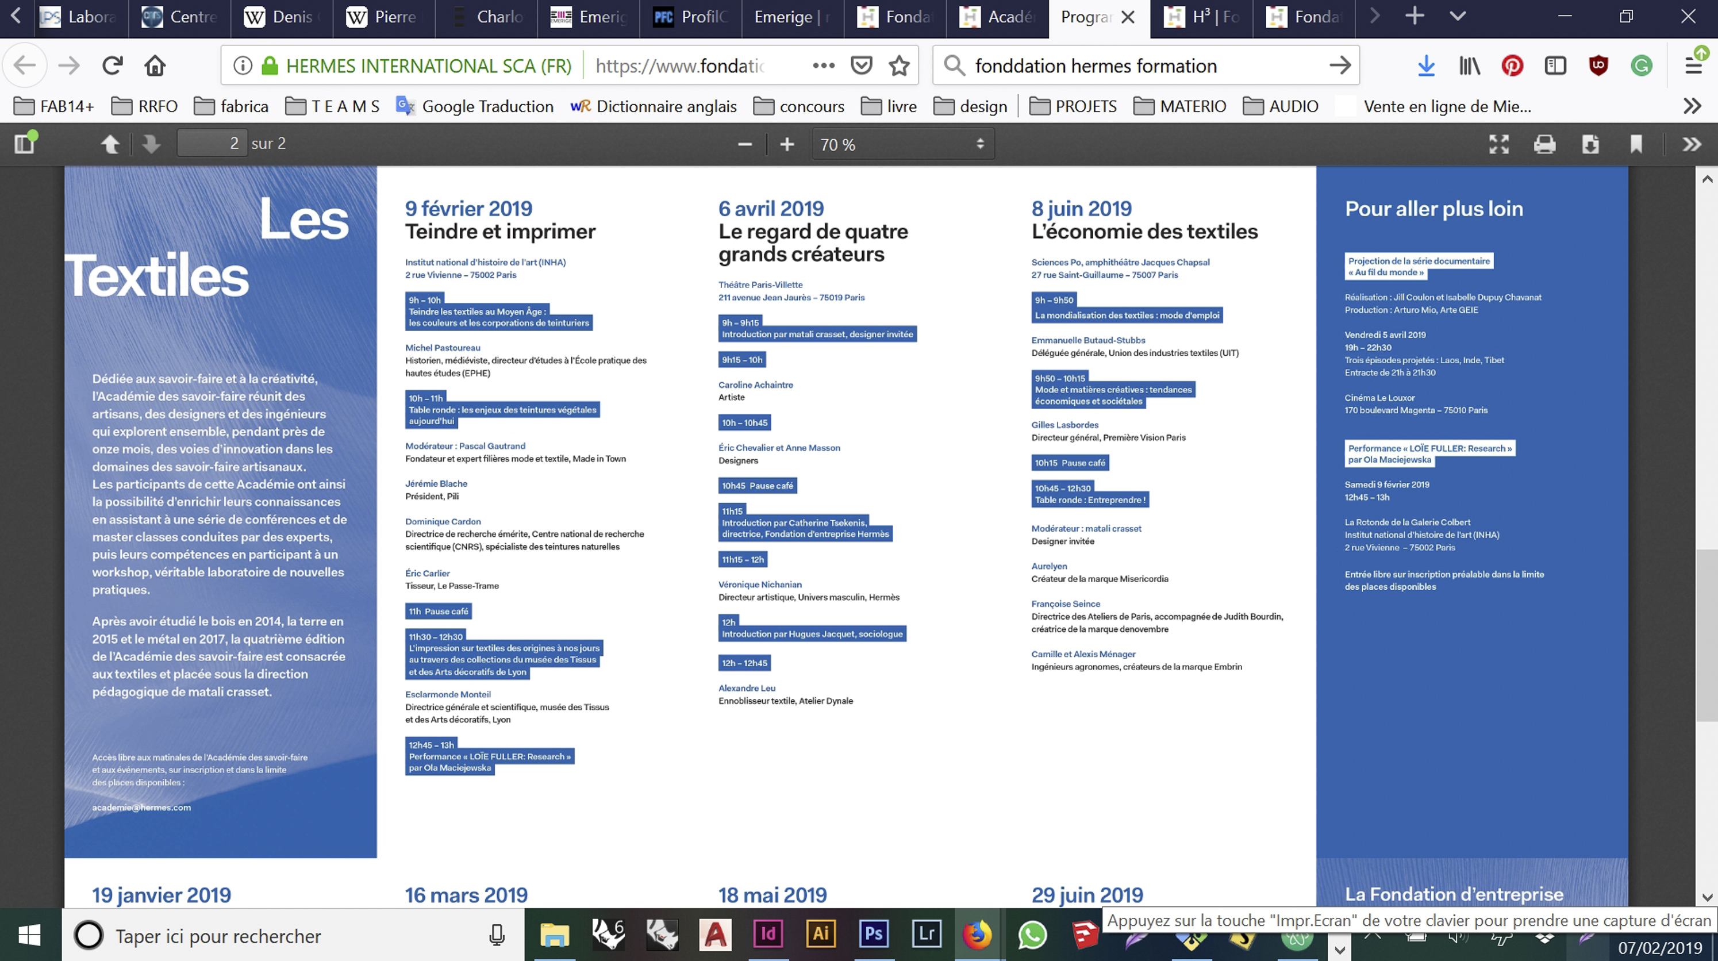
Task: Click the Pinterest extension icon
Action: point(1512,66)
